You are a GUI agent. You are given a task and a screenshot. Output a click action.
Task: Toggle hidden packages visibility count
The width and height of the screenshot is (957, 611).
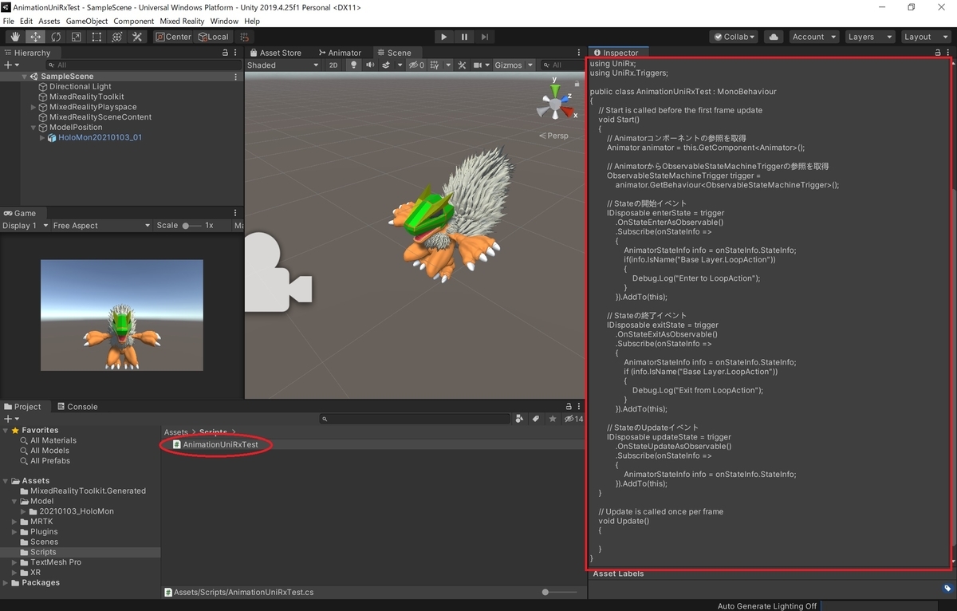pyautogui.click(x=573, y=418)
